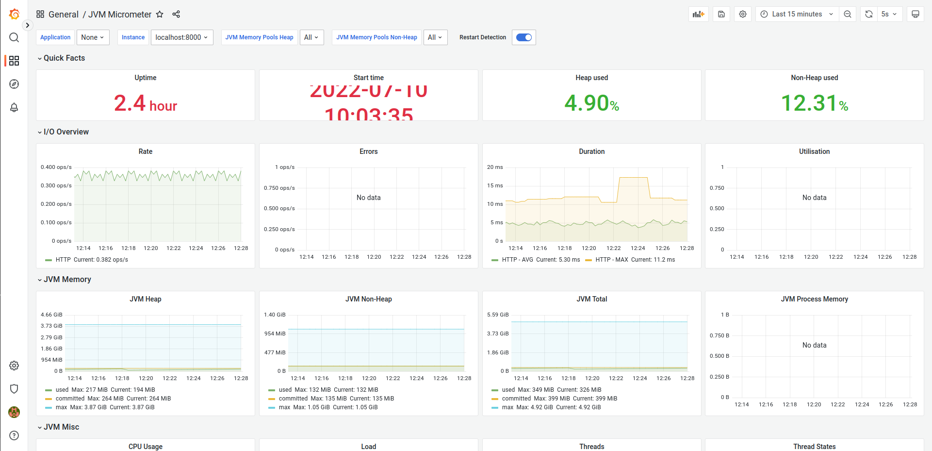Open the Utilisation panel title menu

[814, 151]
